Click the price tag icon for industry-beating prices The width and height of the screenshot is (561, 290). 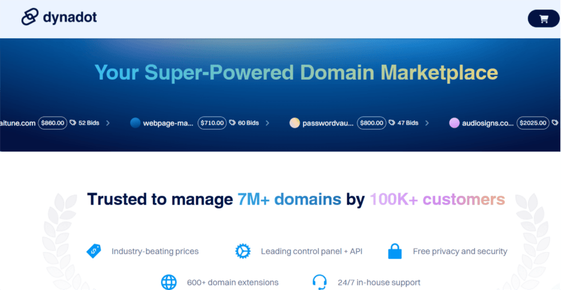click(93, 251)
